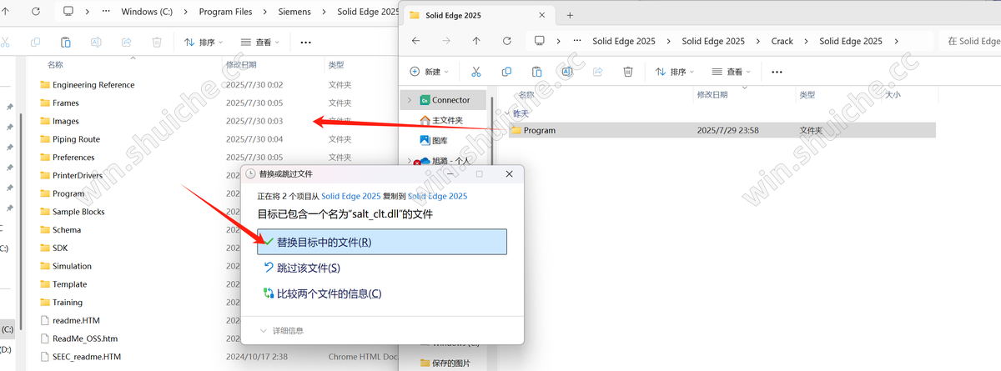1001x371 pixels.
Task: Sort by 修改日期 column in left window
Action: click(241, 64)
